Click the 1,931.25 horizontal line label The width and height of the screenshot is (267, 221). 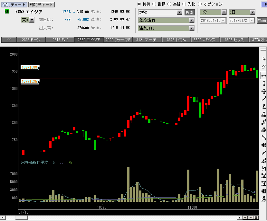30,82
